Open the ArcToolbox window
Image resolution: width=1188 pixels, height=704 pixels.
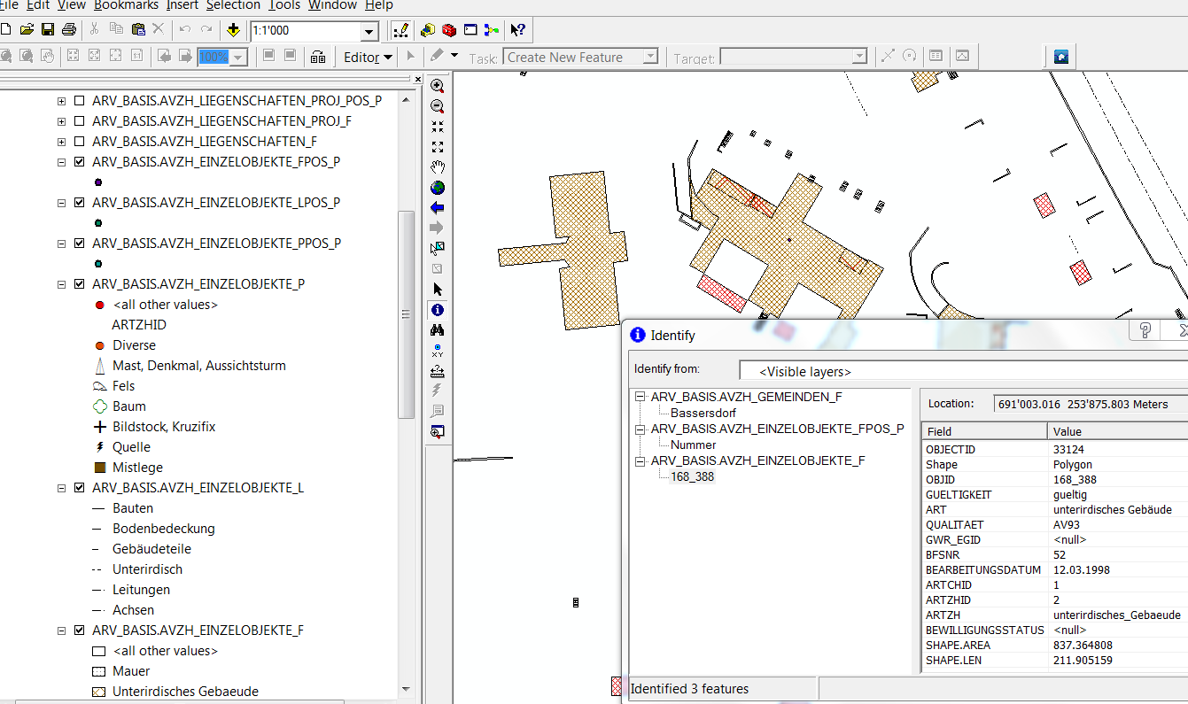click(449, 30)
